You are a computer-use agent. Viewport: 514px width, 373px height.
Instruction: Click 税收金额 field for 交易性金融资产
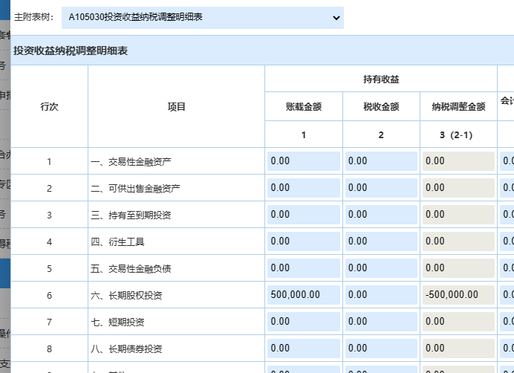(381, 161)
